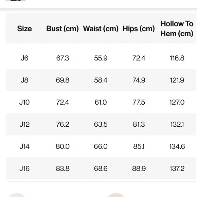Viewport: 197px width, 197px height.
Task: Click the beige color swatch at bottom left
Action: tap(17, 195)
